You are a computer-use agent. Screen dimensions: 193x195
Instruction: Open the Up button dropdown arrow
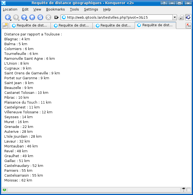(x=27, y=20)
